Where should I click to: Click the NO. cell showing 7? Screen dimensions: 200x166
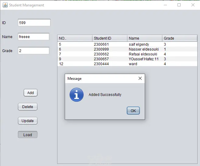coord(75,54)
